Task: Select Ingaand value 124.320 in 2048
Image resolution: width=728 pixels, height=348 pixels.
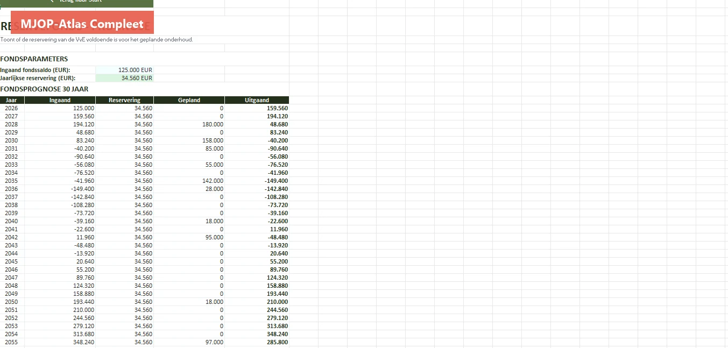Action: (60, 286)
